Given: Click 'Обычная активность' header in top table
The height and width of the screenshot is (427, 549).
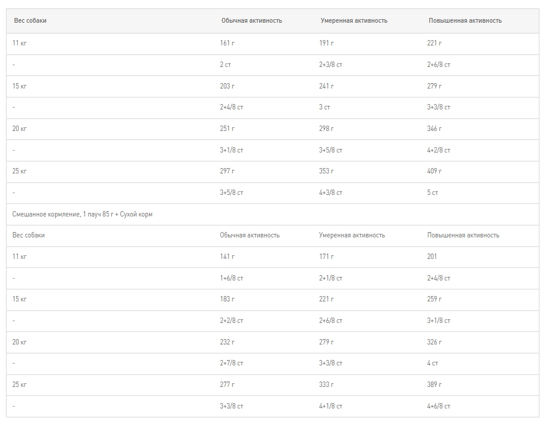Looking at the screenshot, I should tap(251, 20).
